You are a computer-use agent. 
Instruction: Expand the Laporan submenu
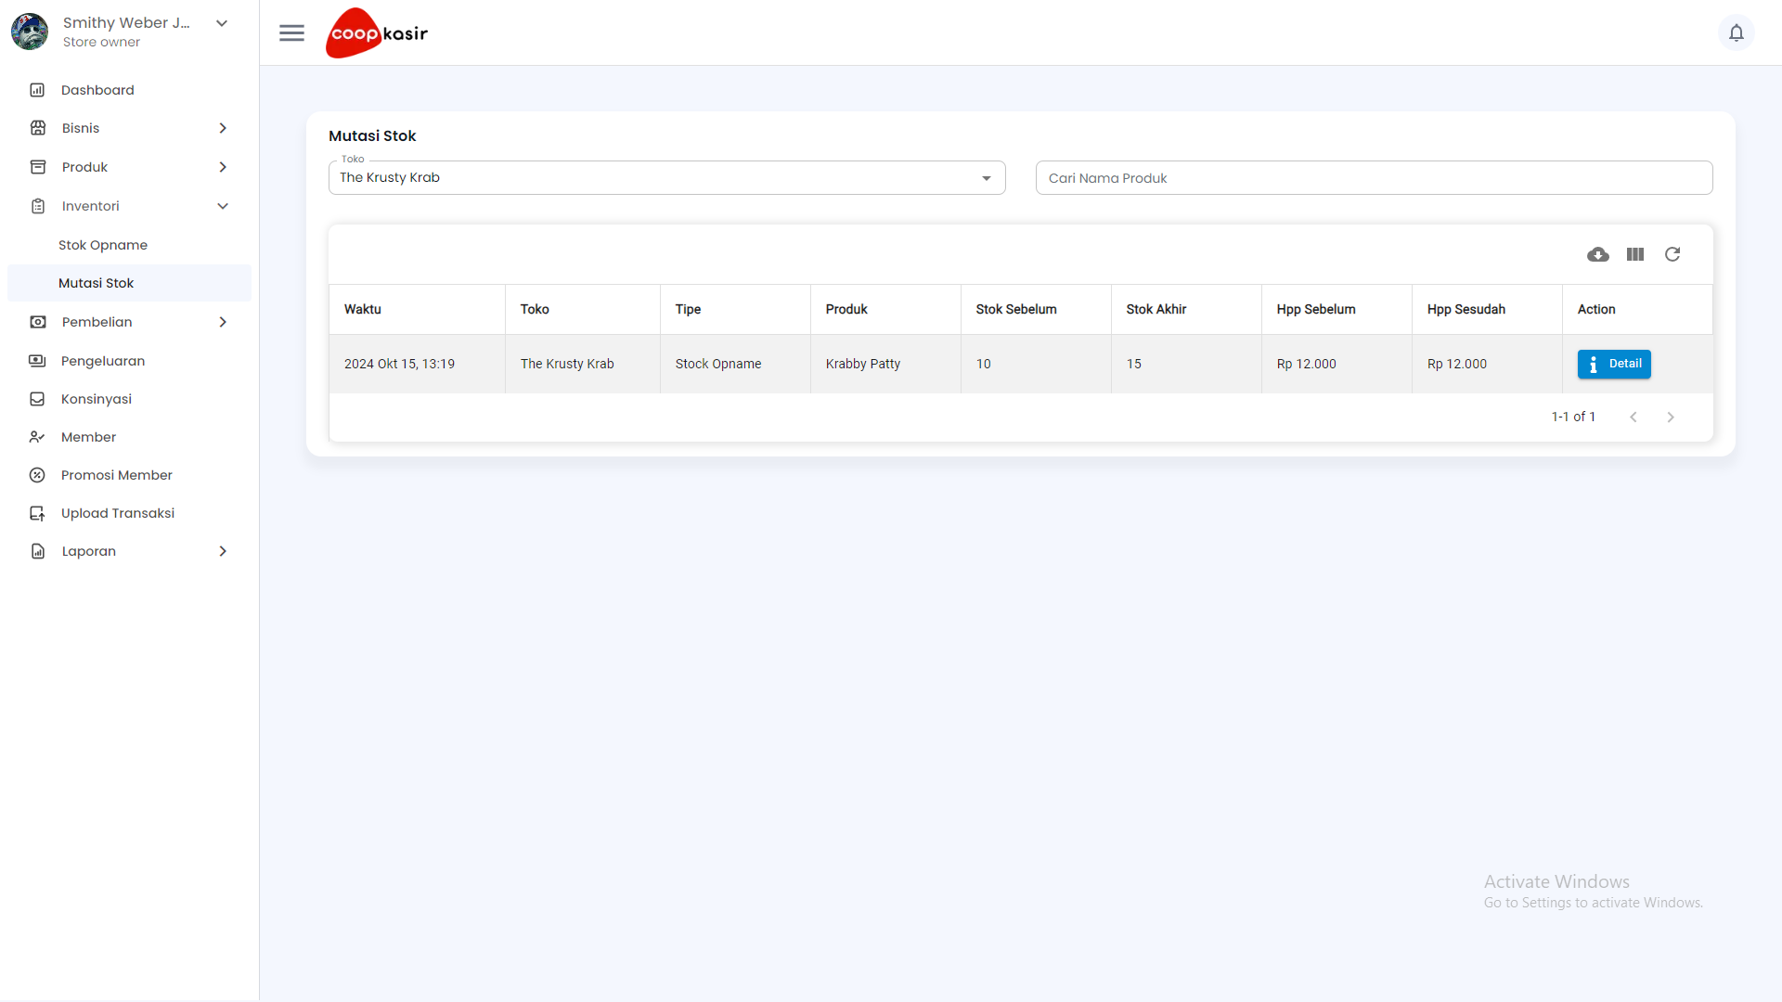click(223, 551)
